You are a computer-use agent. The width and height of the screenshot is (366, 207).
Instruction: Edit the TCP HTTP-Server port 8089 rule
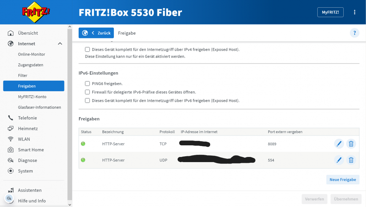point(339,144)
